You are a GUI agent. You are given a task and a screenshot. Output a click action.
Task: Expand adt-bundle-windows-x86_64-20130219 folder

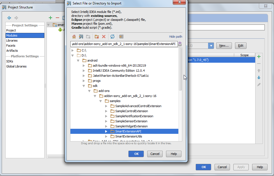pyautogui.click(x=84, y=66)
